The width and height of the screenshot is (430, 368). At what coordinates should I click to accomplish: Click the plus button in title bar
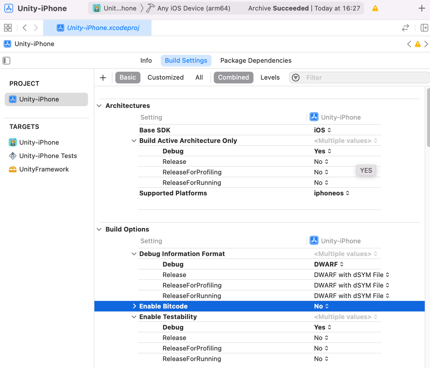coord(422,8)
